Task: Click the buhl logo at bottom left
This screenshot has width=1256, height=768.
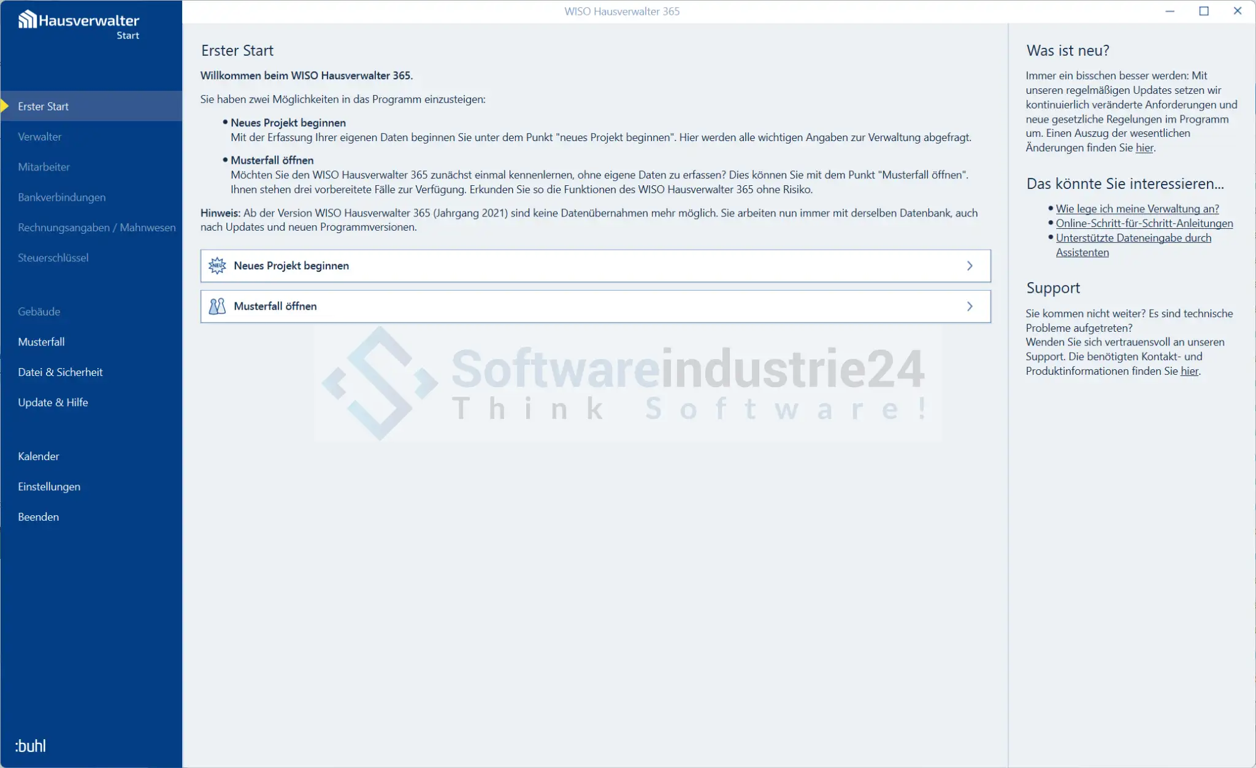Action: coord(31,746)
